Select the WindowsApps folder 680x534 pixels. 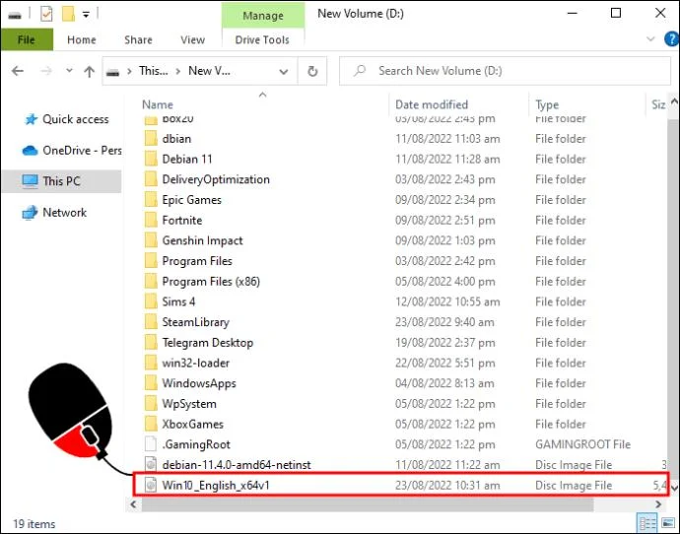pyautogui.click(x=199, y=383)
